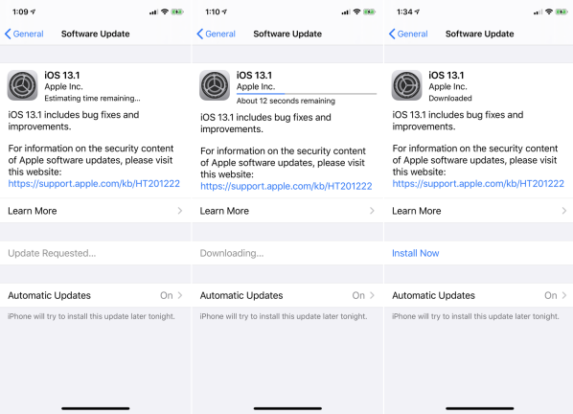Open Automatic Updates On setting in 1:10 screen

coord(287,295)
